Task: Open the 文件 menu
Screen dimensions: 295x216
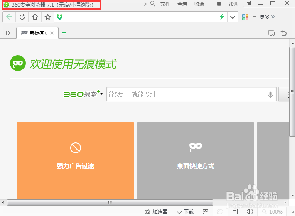Action: [165, 4]
